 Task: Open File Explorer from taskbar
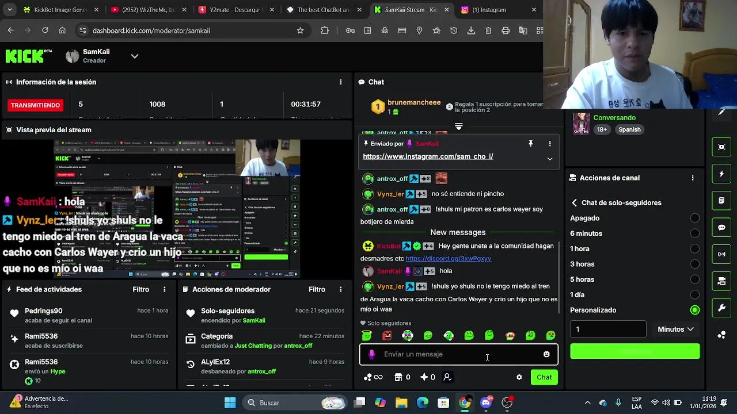tap(401, 402)
